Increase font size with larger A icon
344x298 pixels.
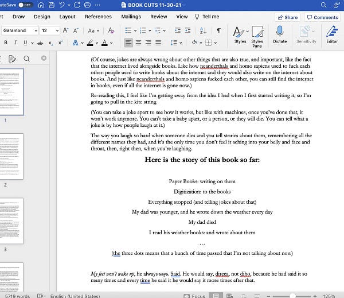(x=65, y=30)
